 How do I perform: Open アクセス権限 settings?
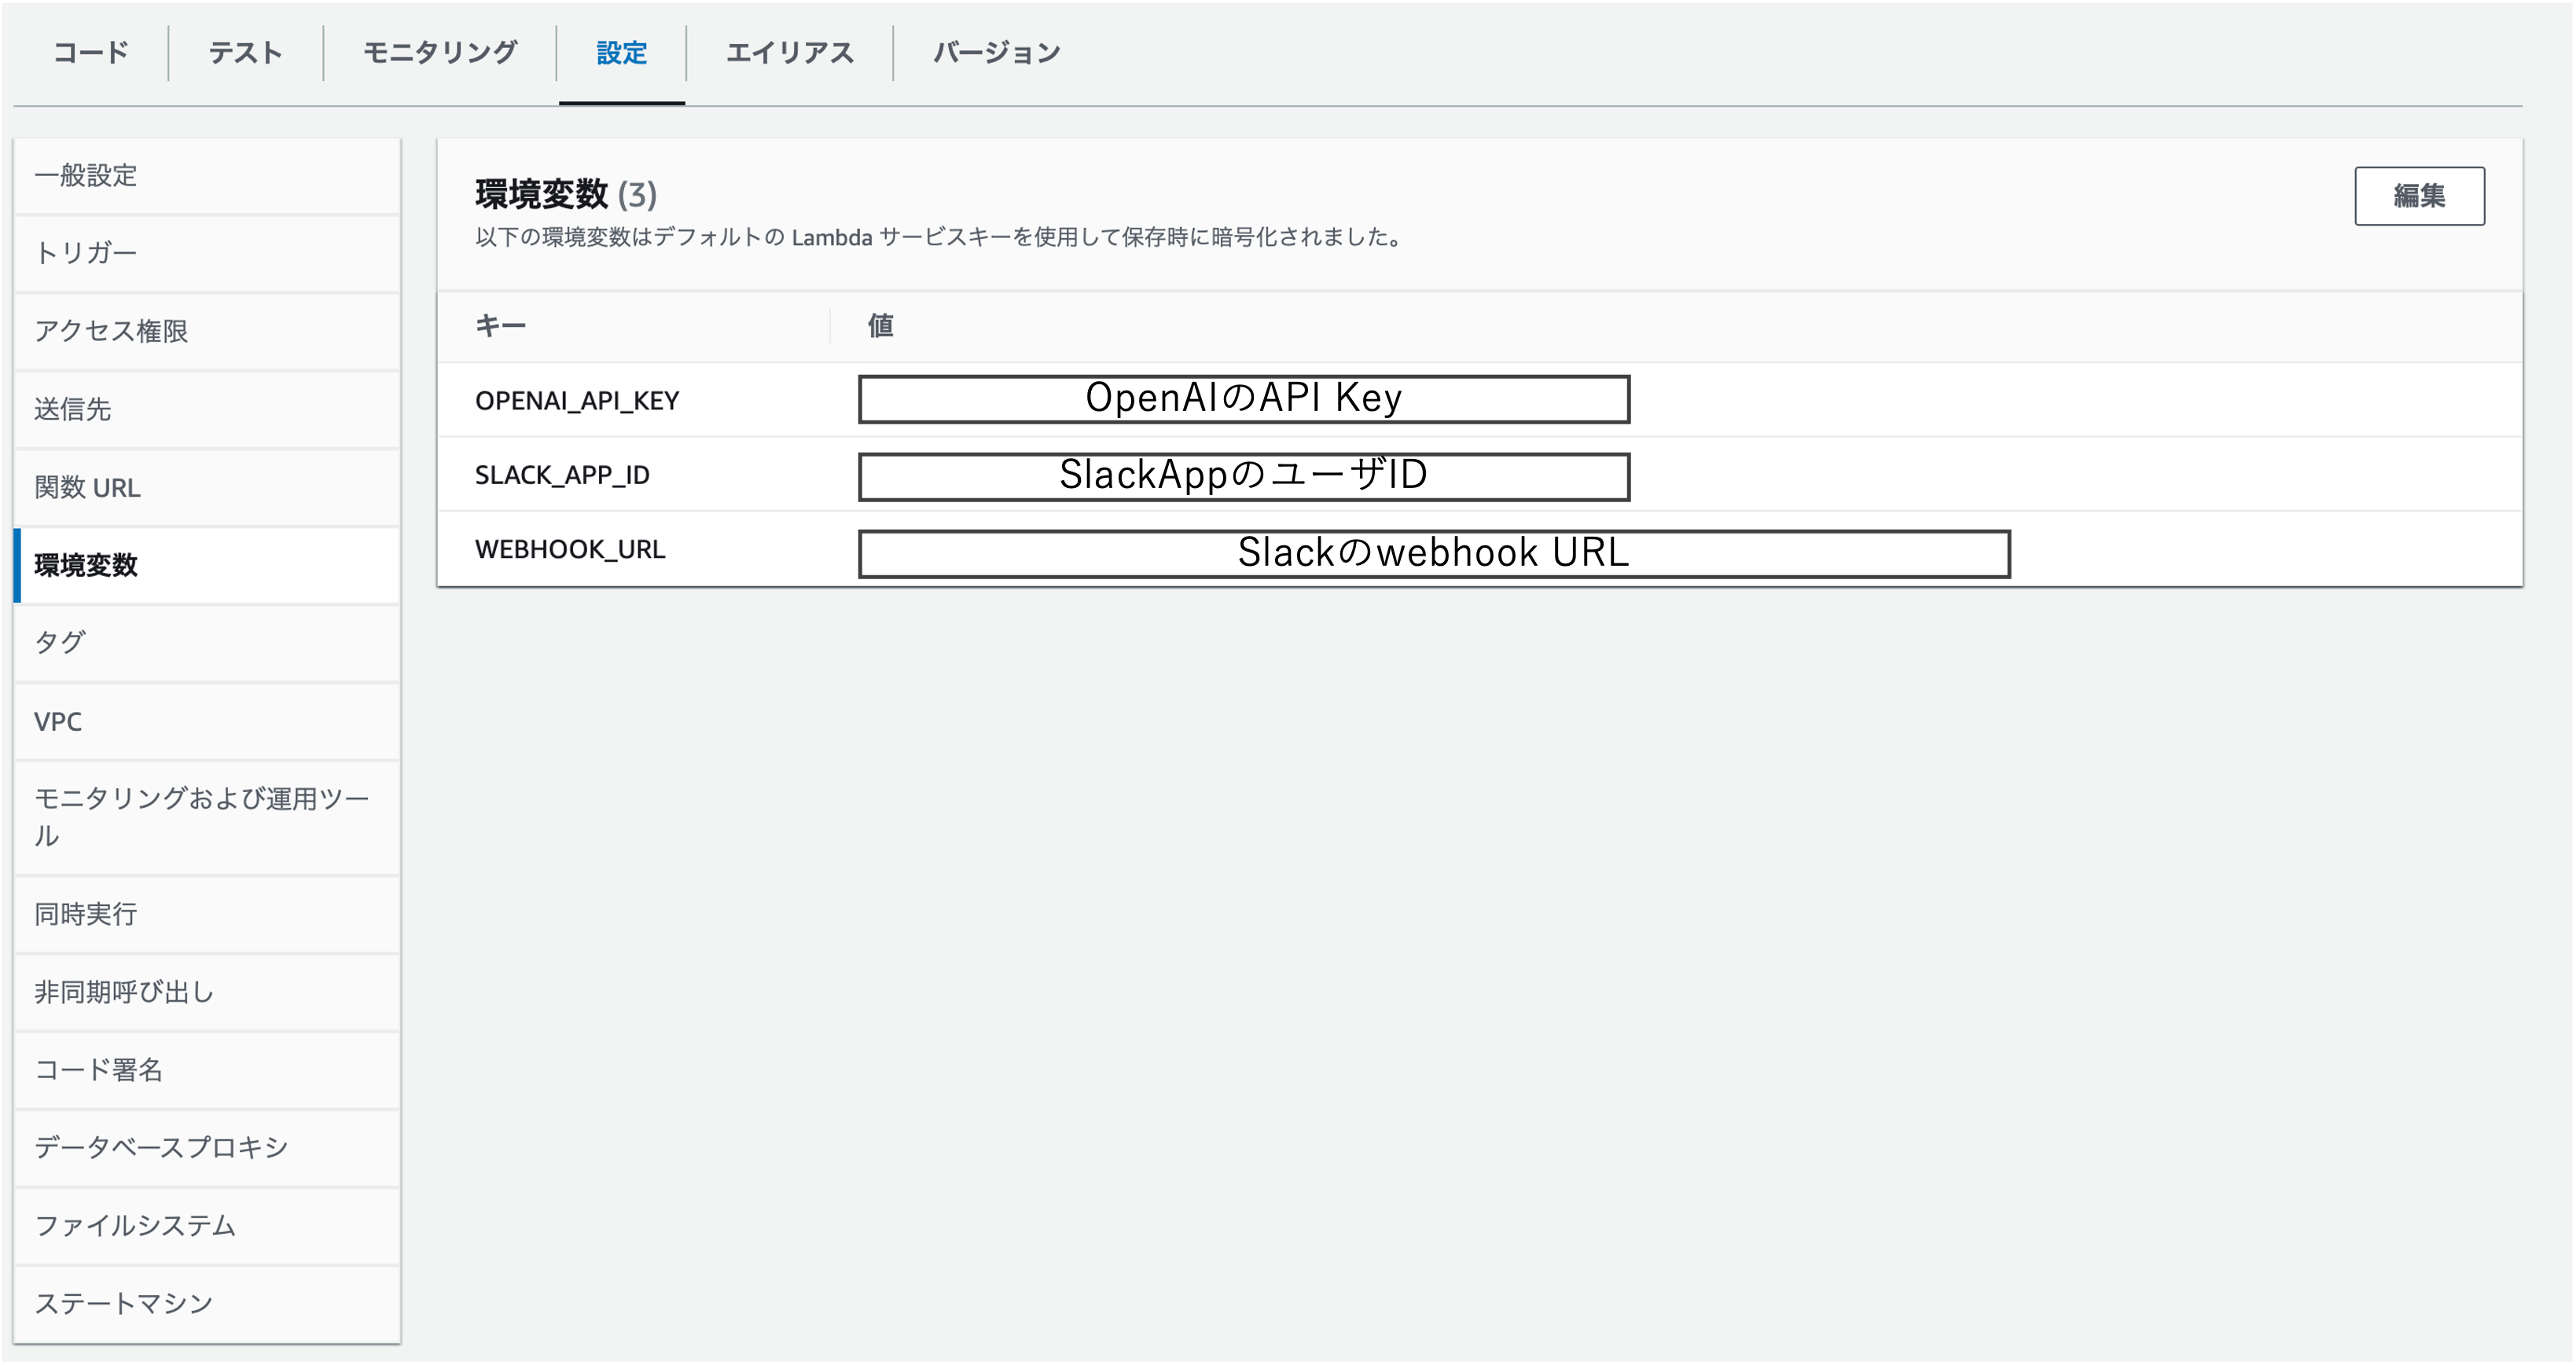[111, 331]
